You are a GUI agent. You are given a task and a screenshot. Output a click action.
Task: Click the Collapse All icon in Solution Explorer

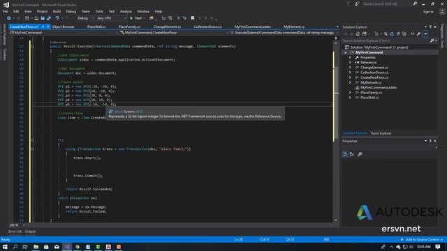coord(398,34)
